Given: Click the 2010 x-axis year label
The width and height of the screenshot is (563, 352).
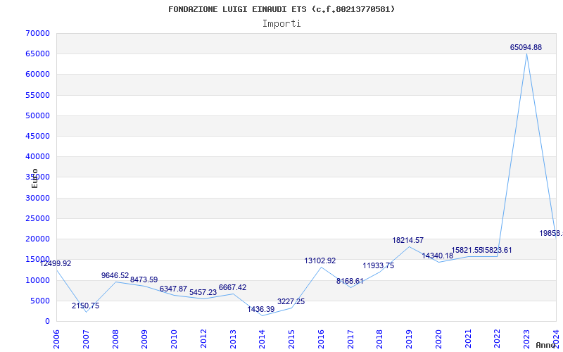Looking at the screenshot, I should point(174,339).
